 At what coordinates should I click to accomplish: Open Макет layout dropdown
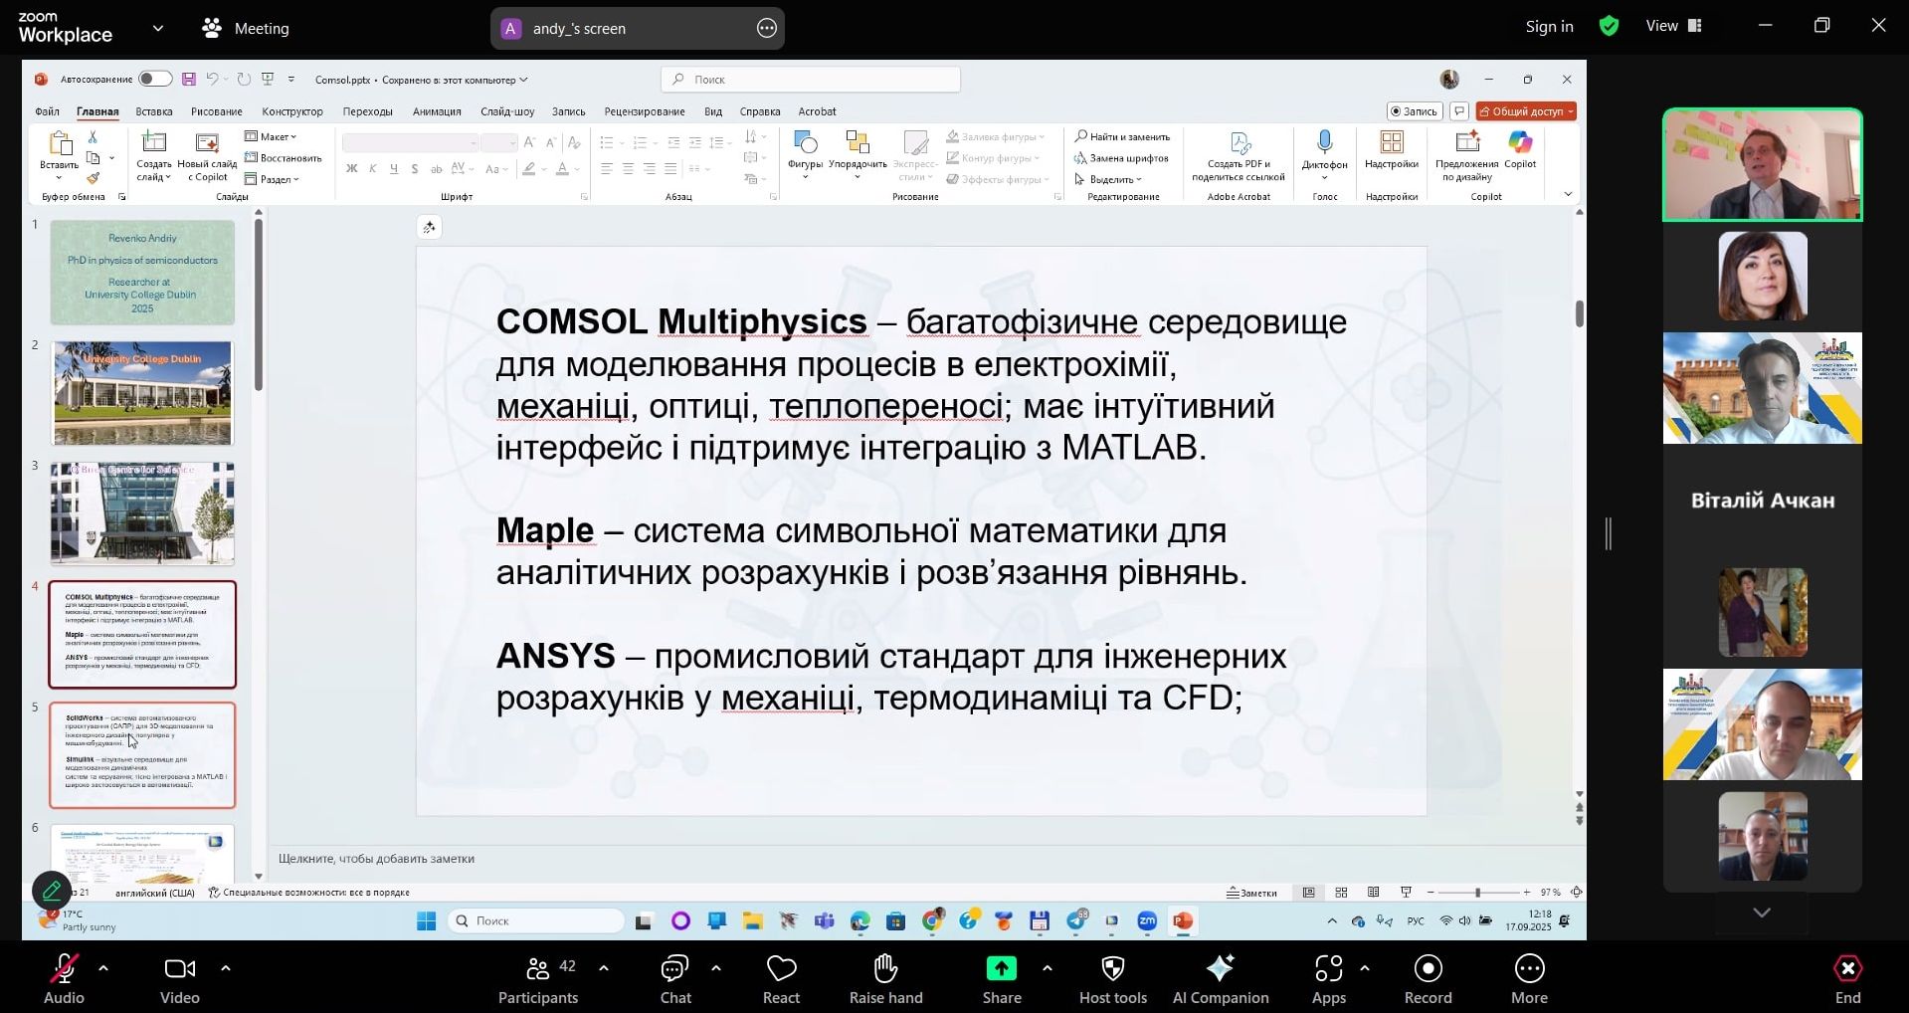pos(271,136)
